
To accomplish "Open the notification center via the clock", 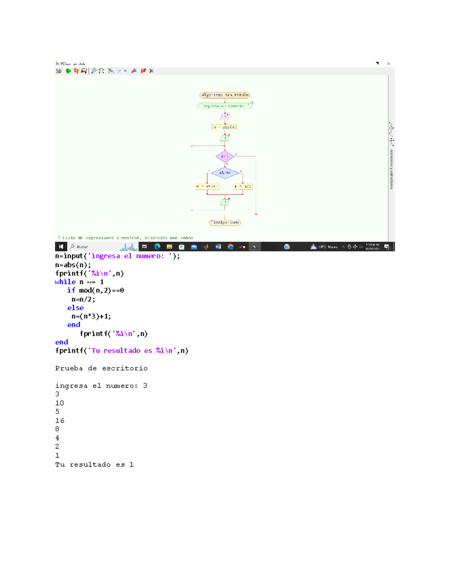I will tap(373, 247).
